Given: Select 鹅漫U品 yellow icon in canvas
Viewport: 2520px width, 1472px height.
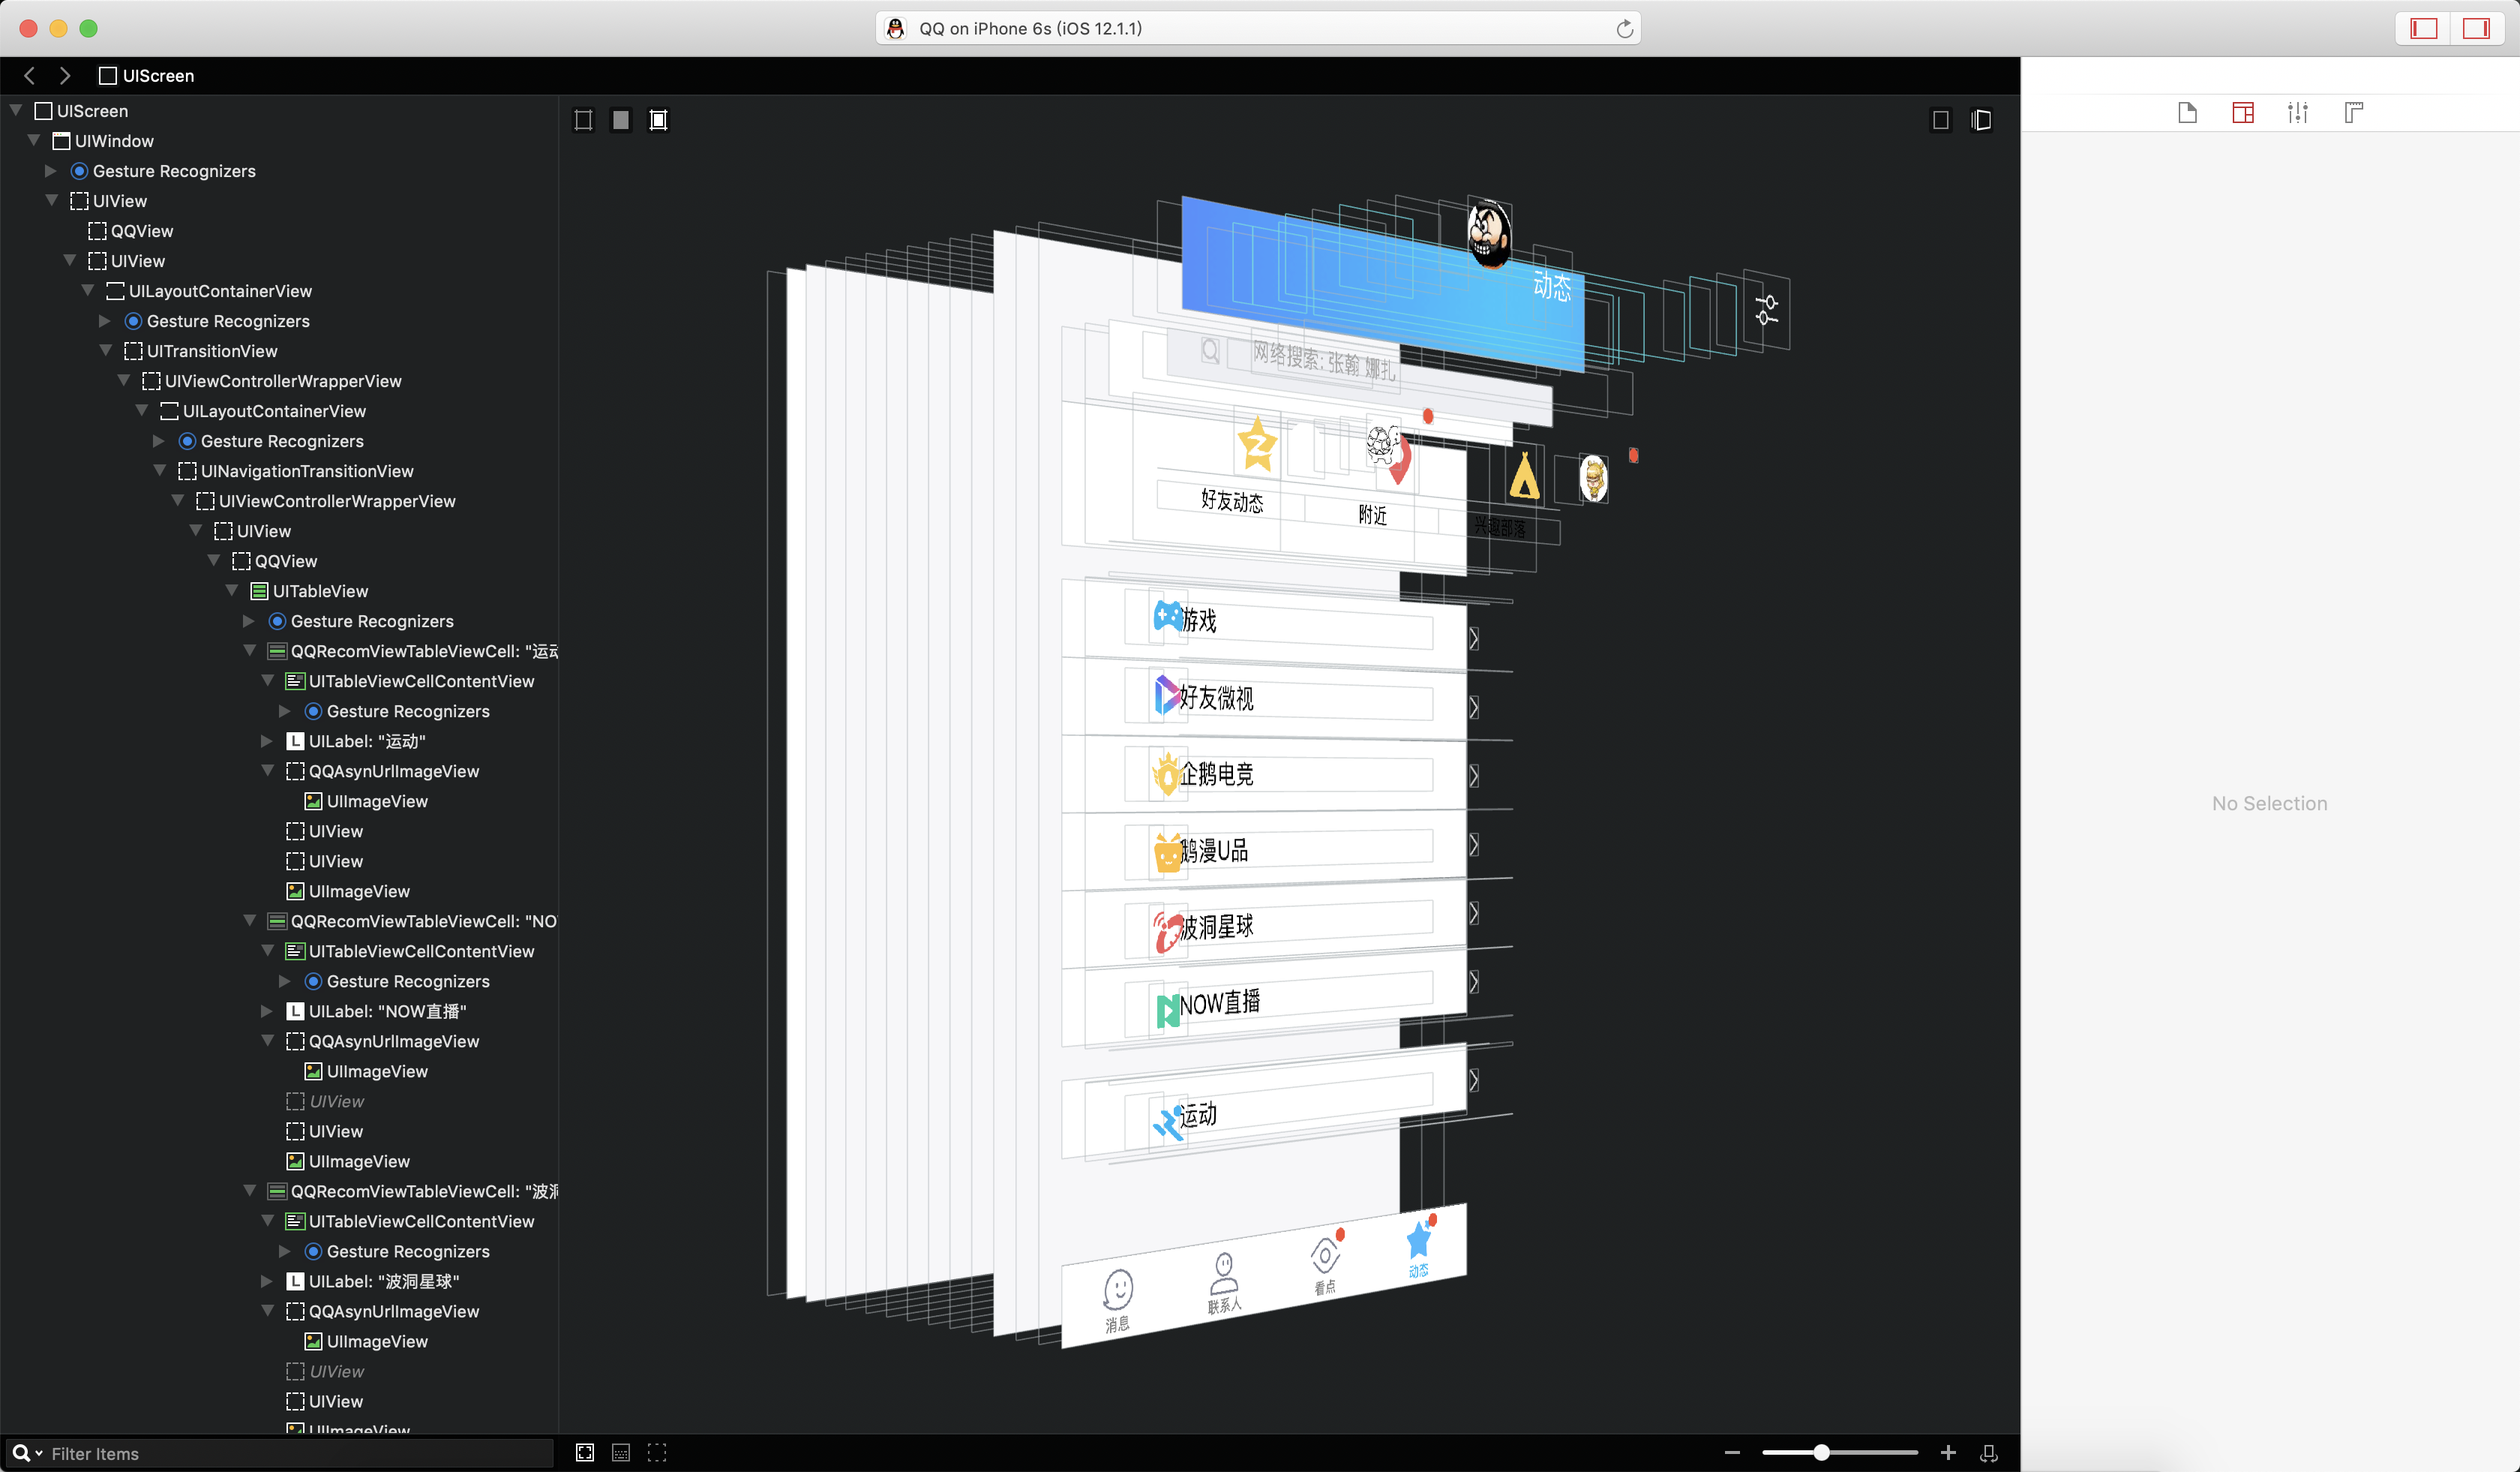Looking at the screenshot, I should [1168, 853].
